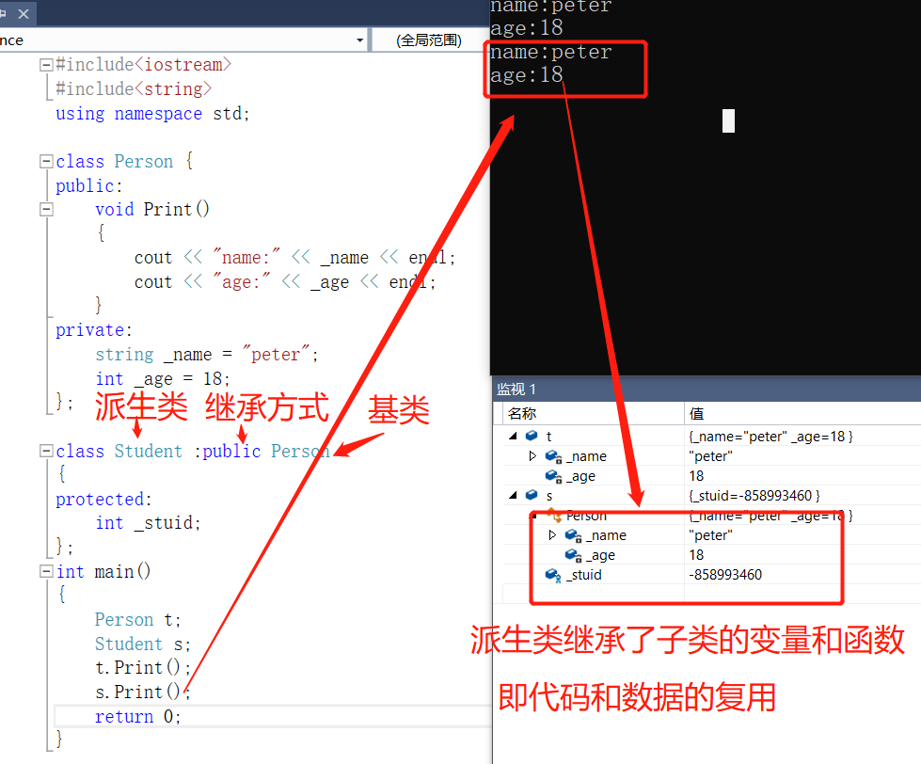Click the private field icon of t's _age
Screen dimensions: 921x764
(554, 476)
